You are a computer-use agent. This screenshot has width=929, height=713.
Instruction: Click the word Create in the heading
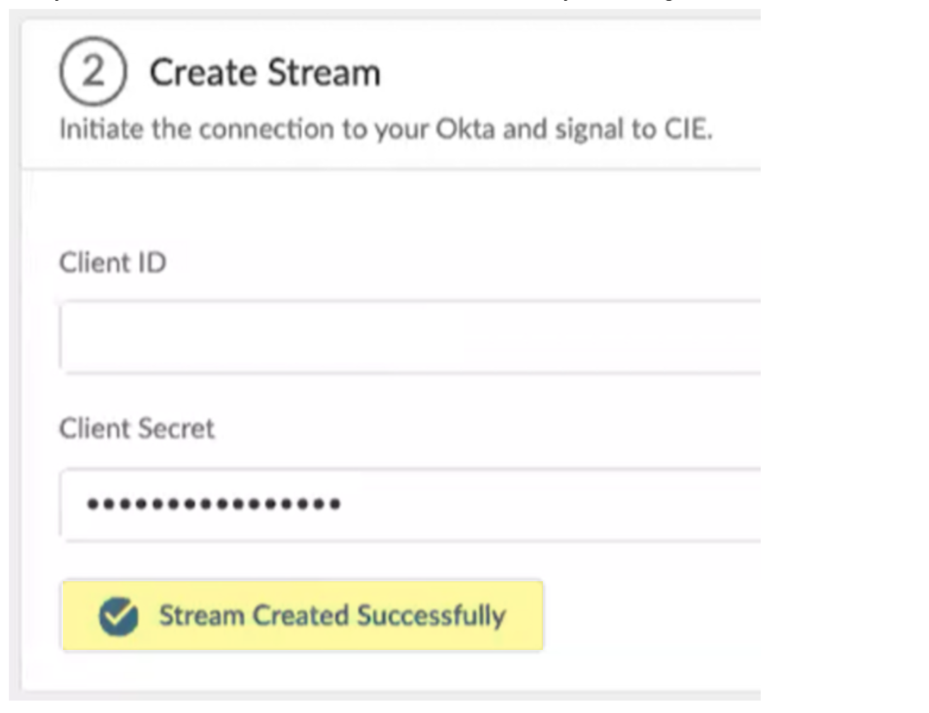pos(203,72)
